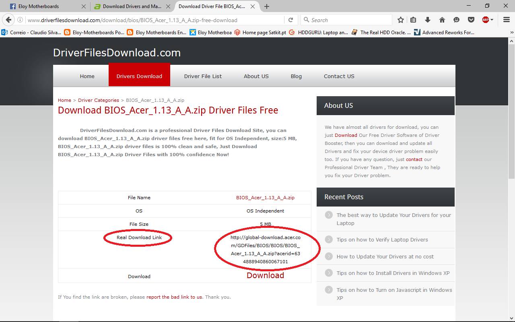
Task: Go to the Firefox home icon
Action: [x=442, y=20]
